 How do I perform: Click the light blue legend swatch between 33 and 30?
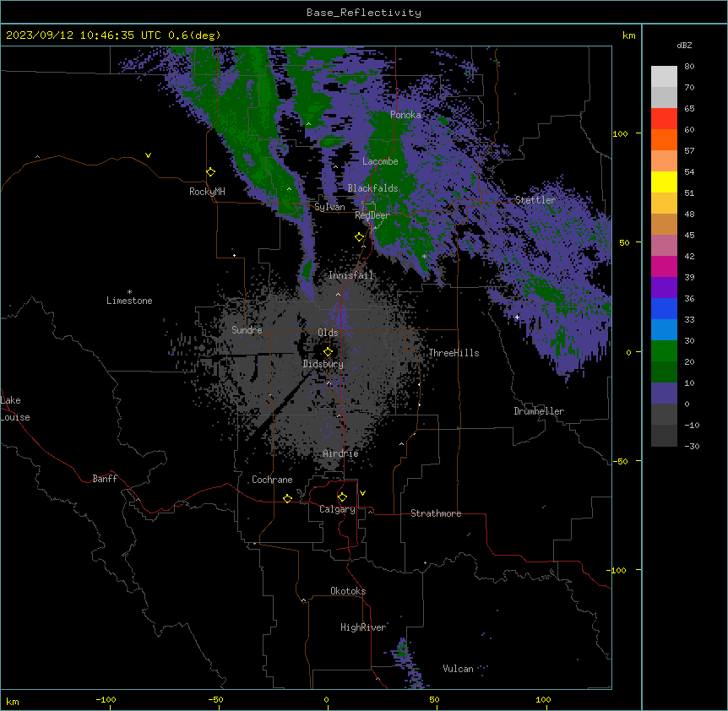(664, 330)
